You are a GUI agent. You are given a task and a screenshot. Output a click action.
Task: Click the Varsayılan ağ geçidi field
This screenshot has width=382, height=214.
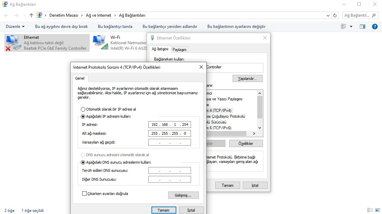point(170,142)
